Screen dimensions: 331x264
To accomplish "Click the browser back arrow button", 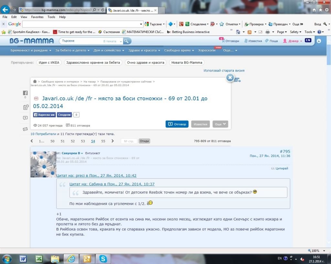I will (5, 10).
